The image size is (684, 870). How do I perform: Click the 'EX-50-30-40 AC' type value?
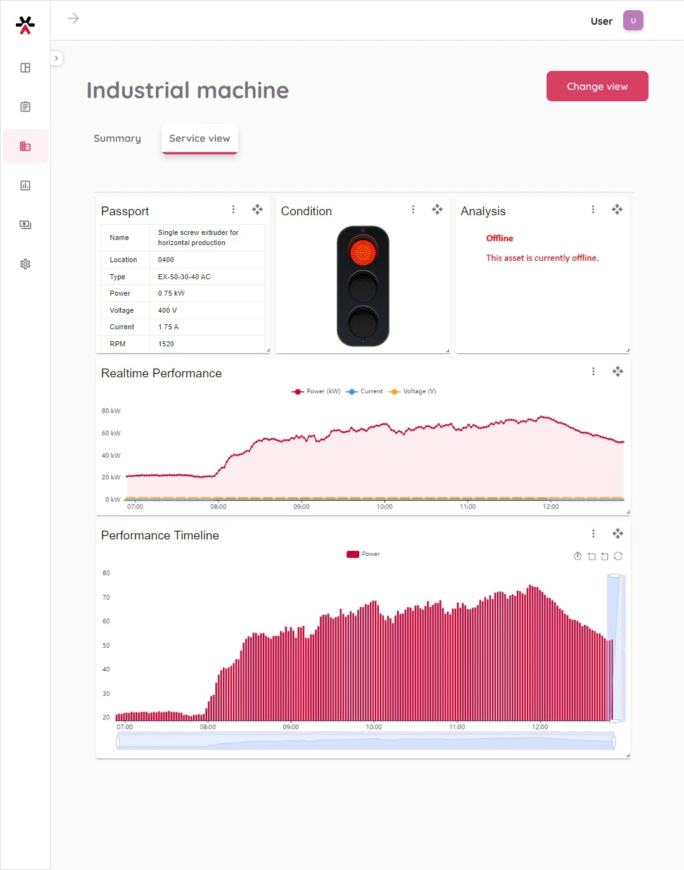pyautogui.click(x=184, y=277)
